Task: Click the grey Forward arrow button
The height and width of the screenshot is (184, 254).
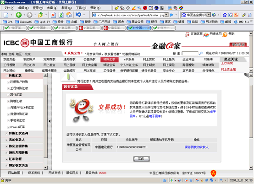Action: click(x=29, y=15)
